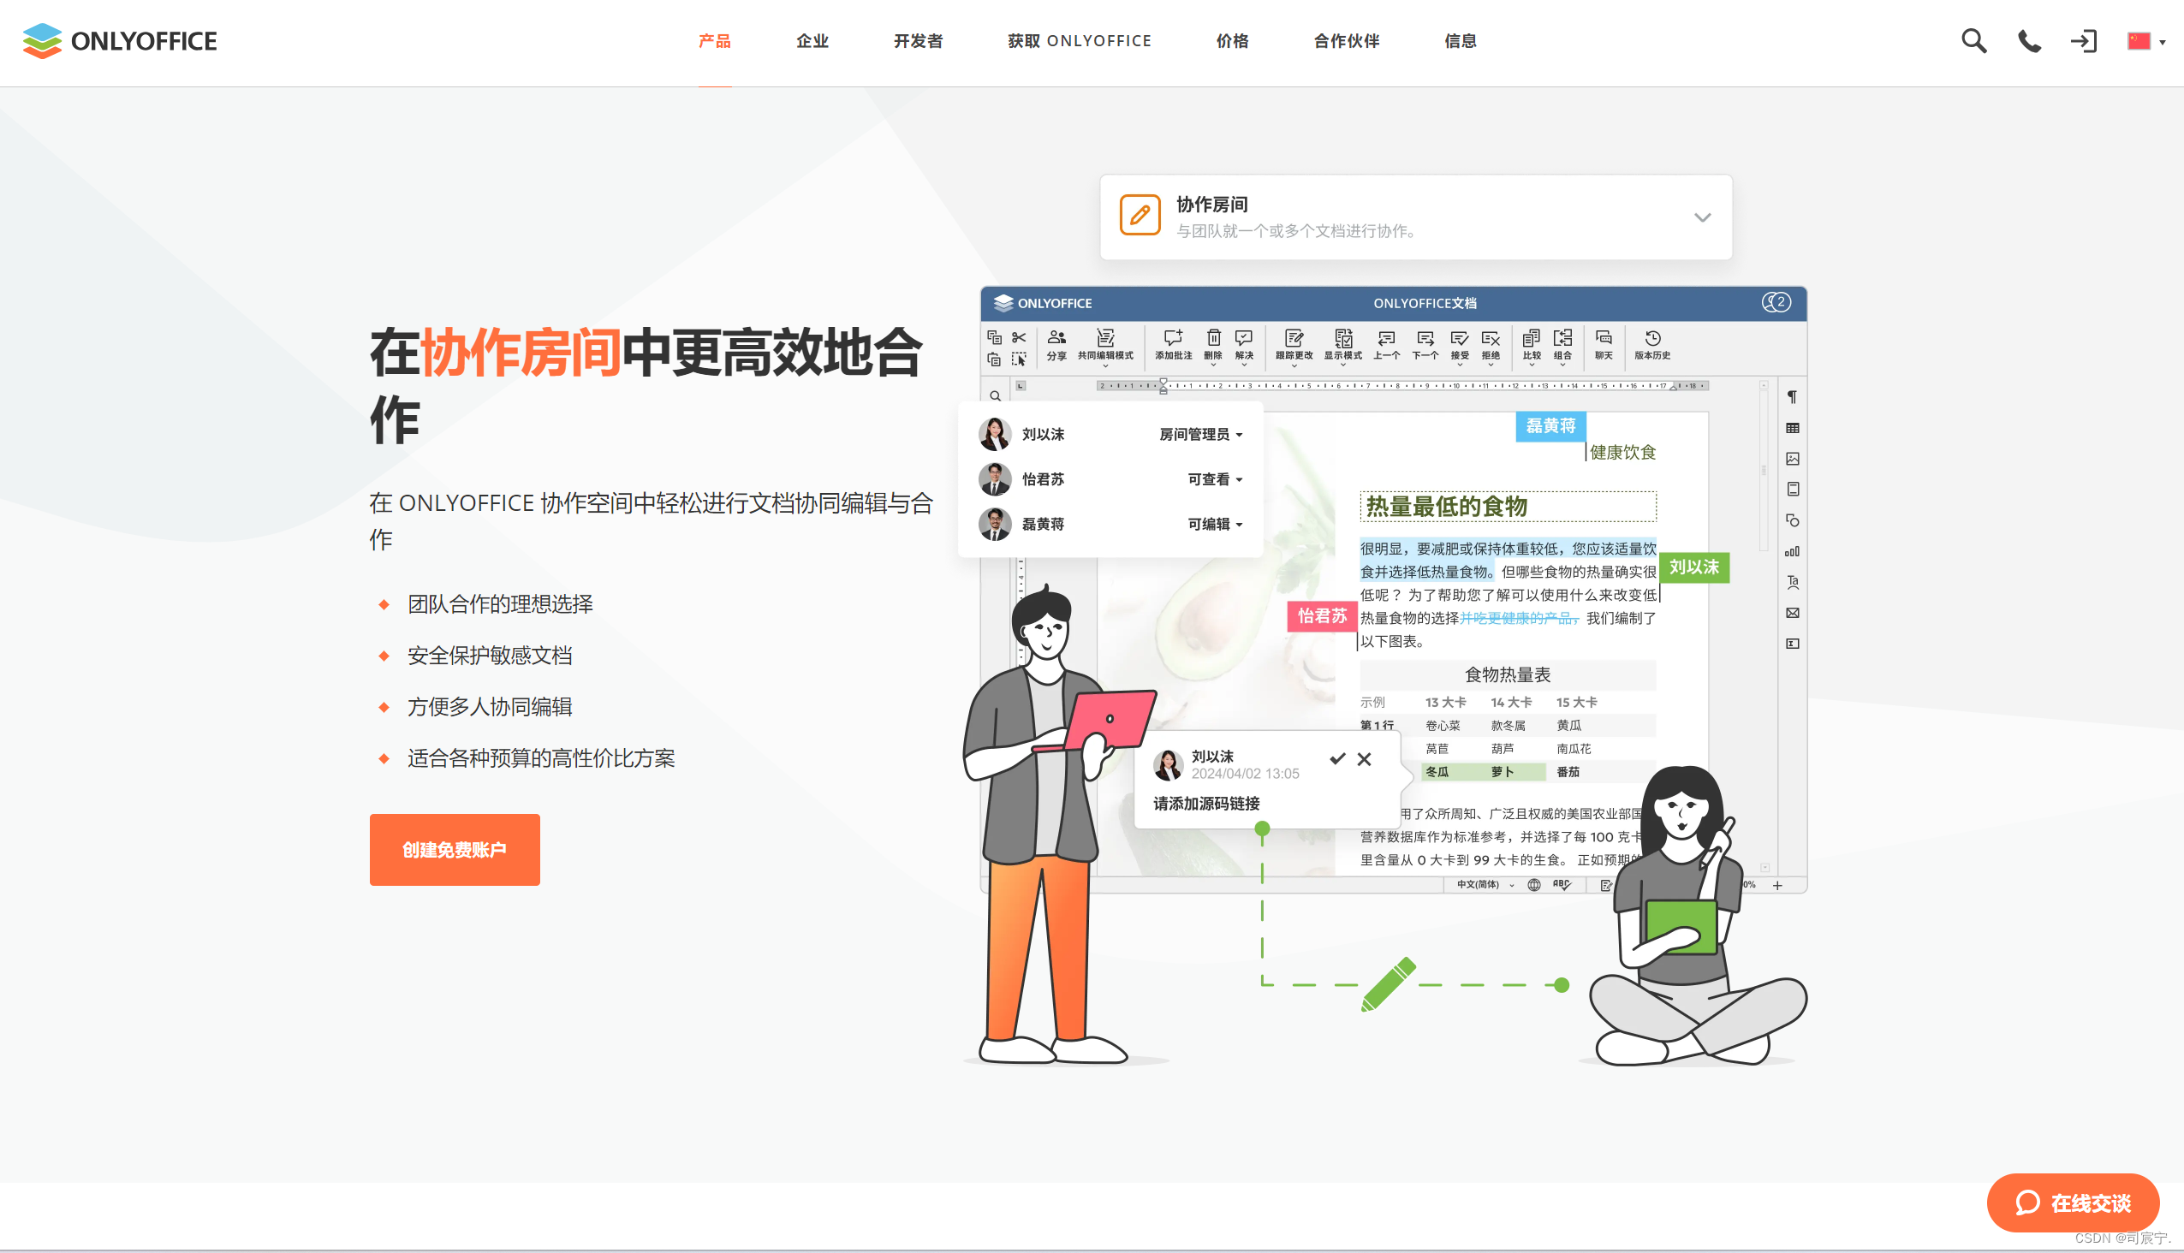
Task: Click the Share (分享) toolbar icon
Action: coord(1056,344)
